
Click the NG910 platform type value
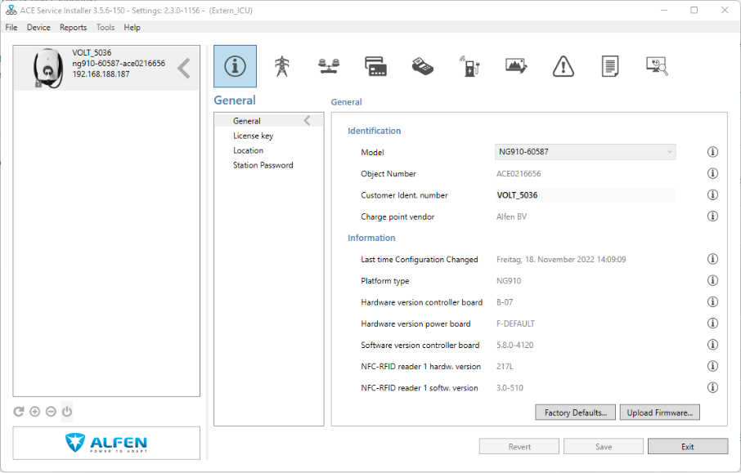coord(509,281)
